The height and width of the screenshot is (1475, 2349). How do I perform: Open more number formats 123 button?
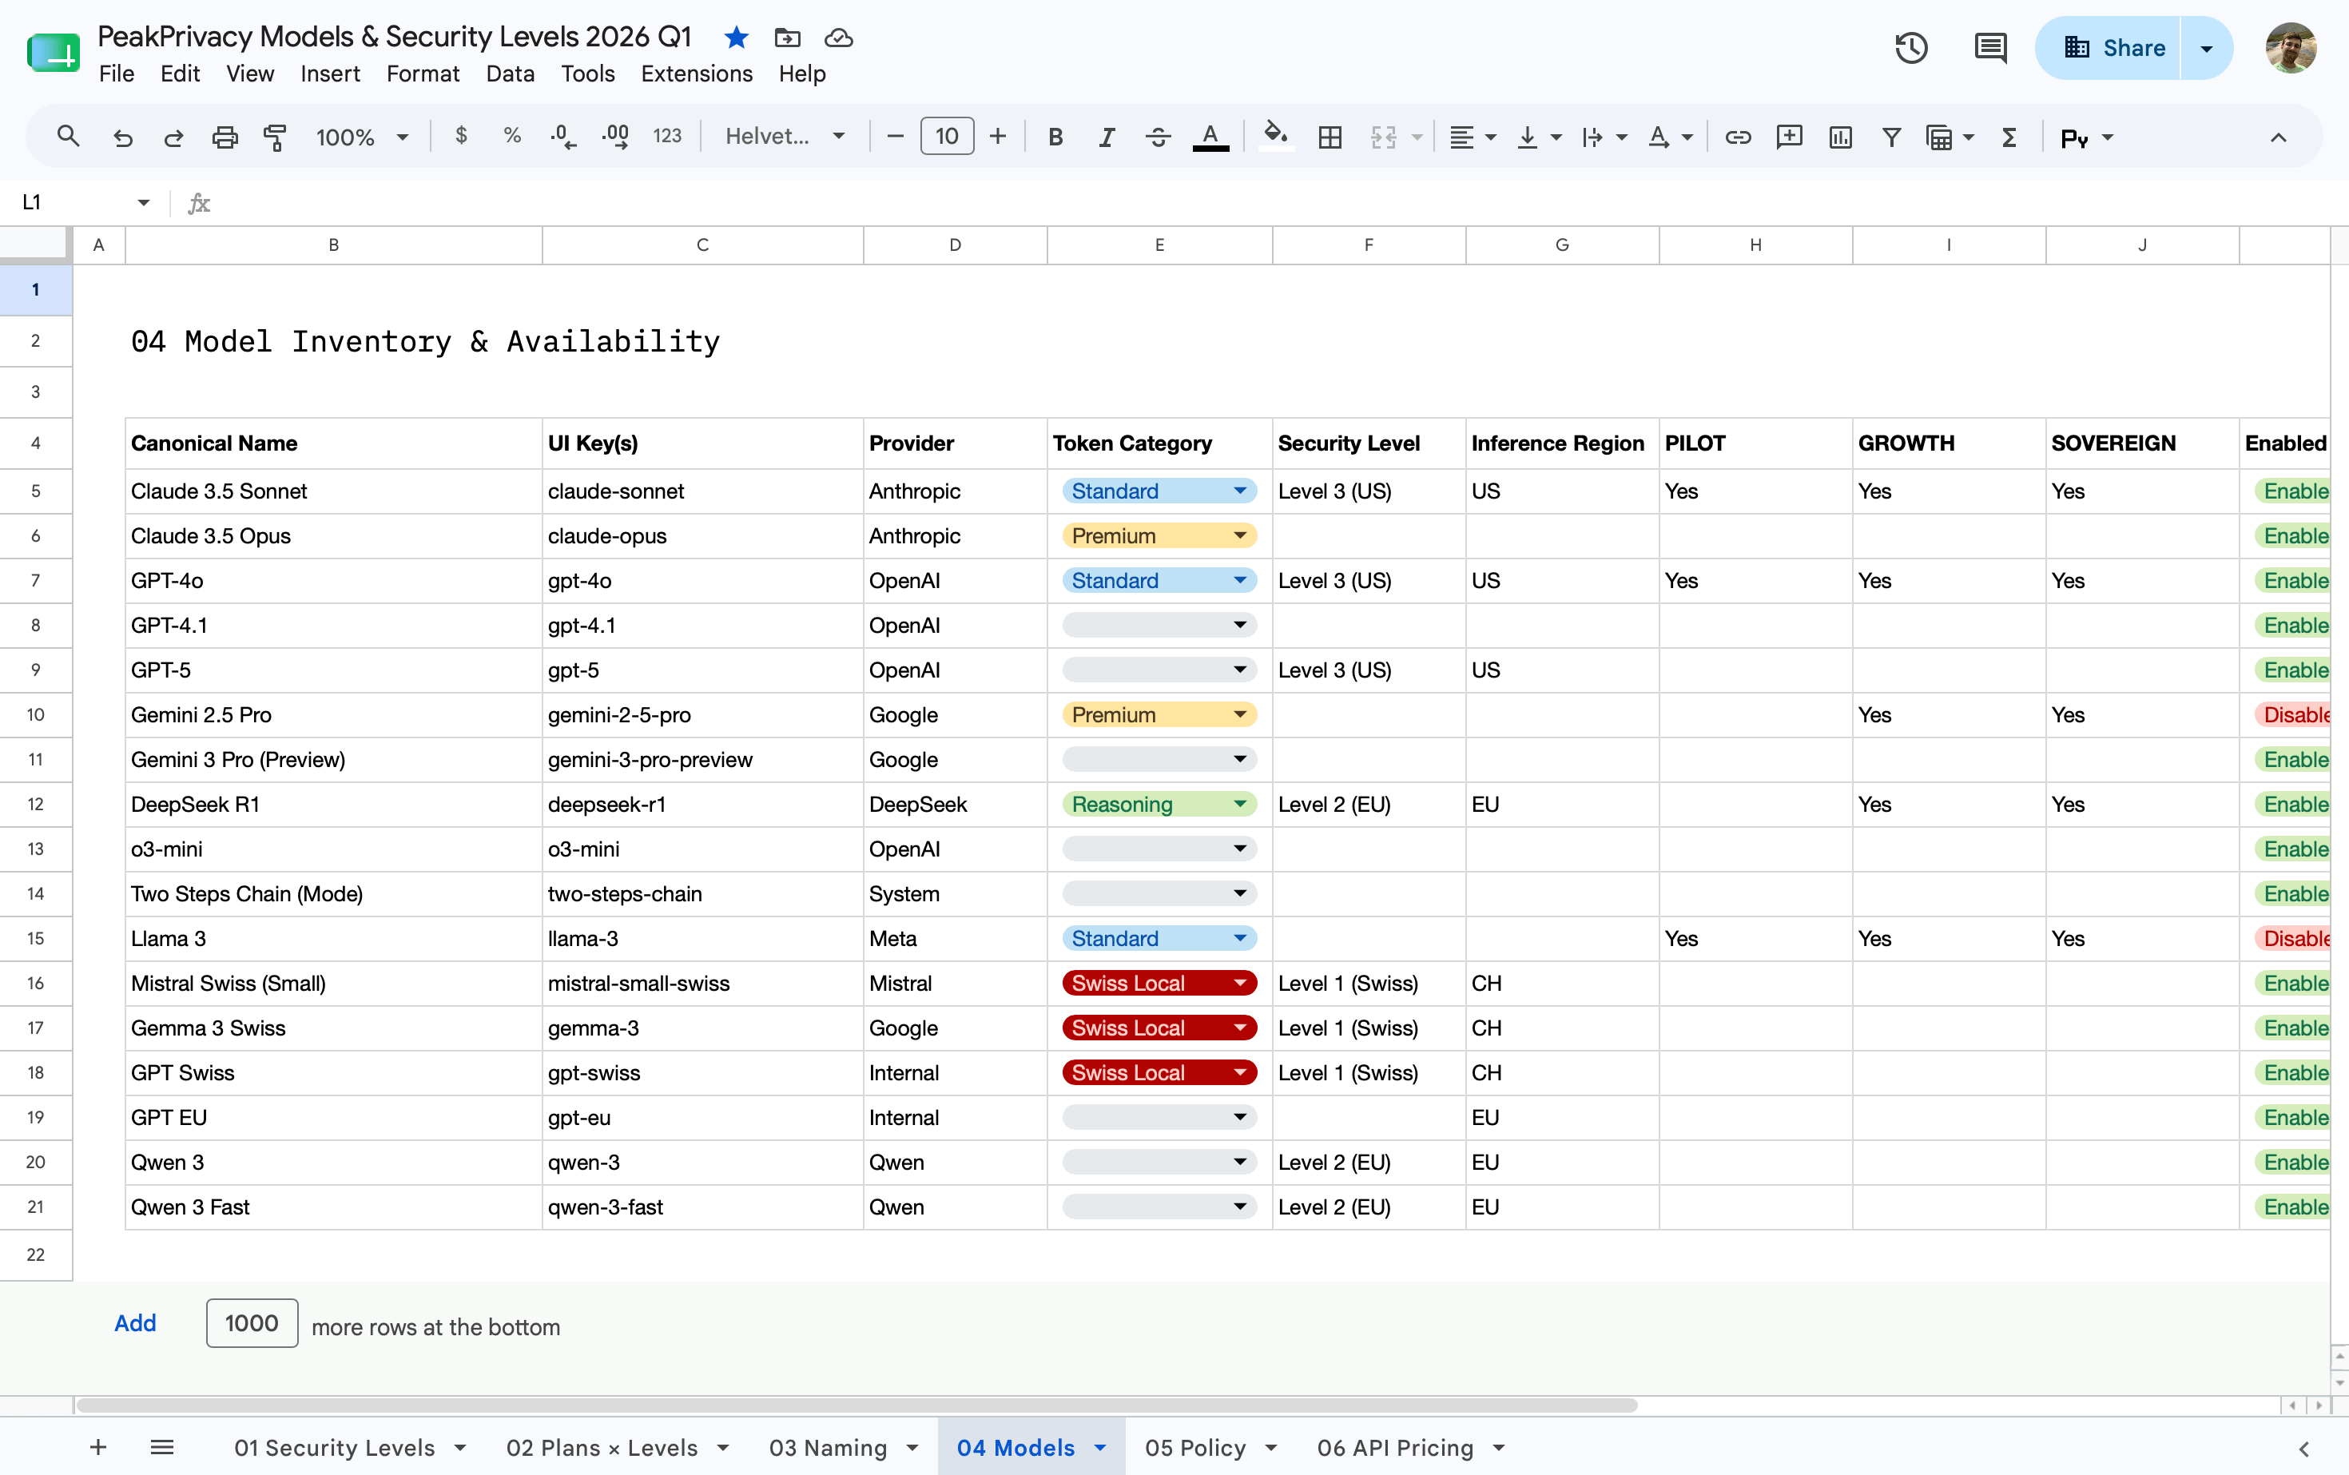coord(667,137)
